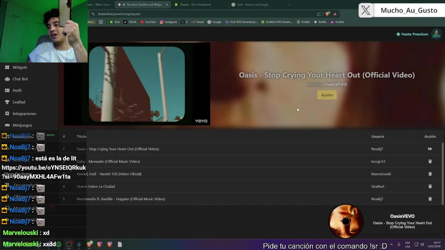Viewport: 445px width, 250px height.
Task: Click the address bar botrix.live URL
Action: point(119,14)
